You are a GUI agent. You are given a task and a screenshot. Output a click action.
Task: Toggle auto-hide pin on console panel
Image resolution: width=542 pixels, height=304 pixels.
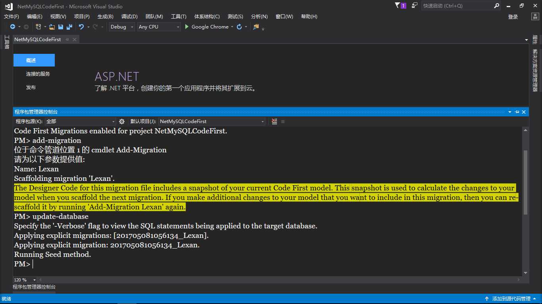click(x=517, y=112)
